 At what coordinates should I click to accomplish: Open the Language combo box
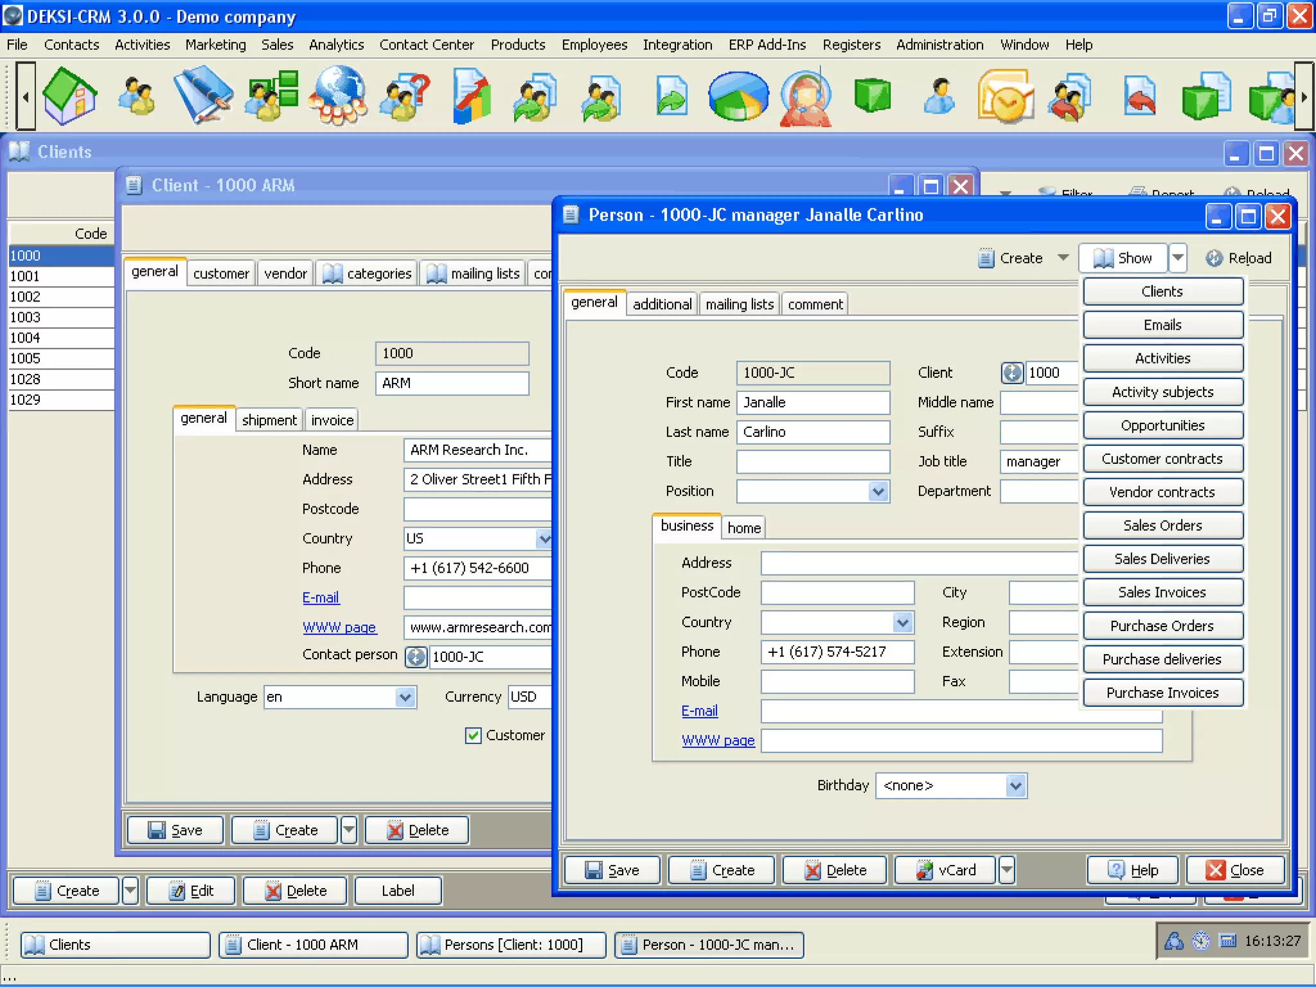[405, 697]
